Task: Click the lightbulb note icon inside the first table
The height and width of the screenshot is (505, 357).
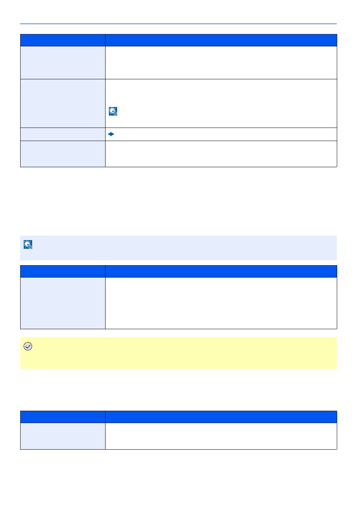Action: (113, 111)
